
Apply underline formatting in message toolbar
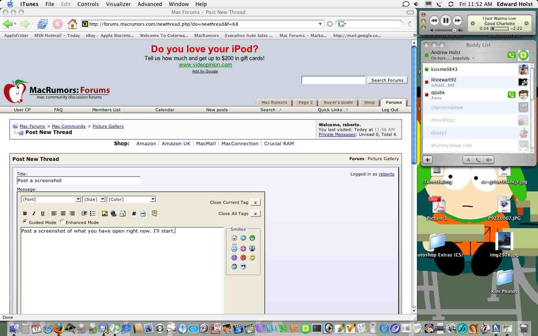pyautogui.click(x=43, y=214)
